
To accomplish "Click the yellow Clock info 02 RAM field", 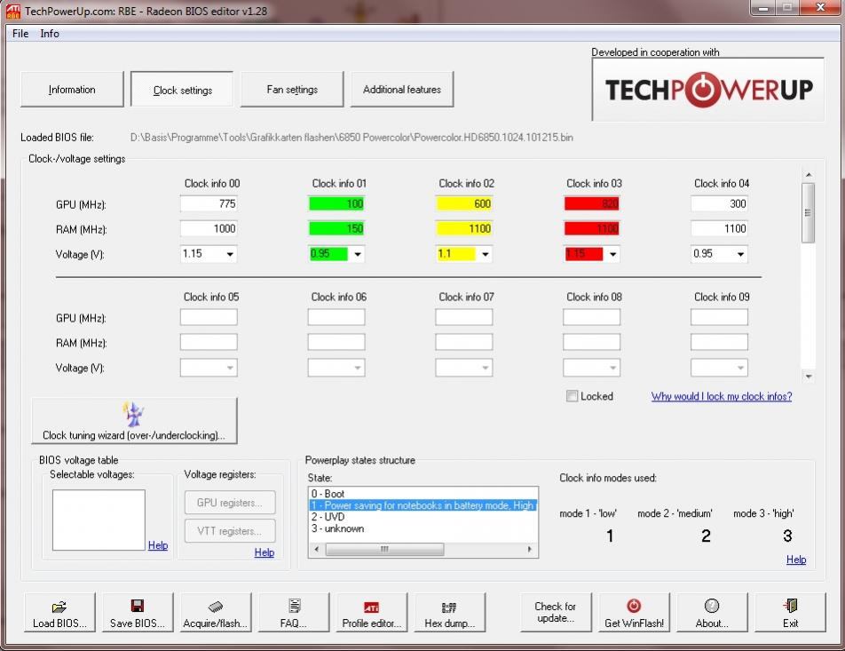I will tap(464, 228).
